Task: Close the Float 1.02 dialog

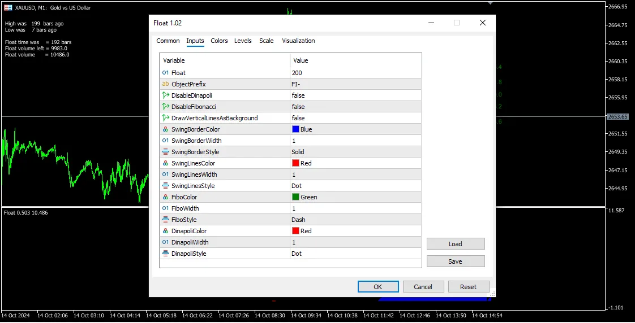Action: (x=482, y=23)
